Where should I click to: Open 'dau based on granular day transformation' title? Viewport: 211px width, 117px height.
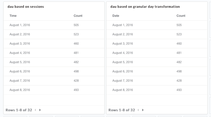[145, 7]
